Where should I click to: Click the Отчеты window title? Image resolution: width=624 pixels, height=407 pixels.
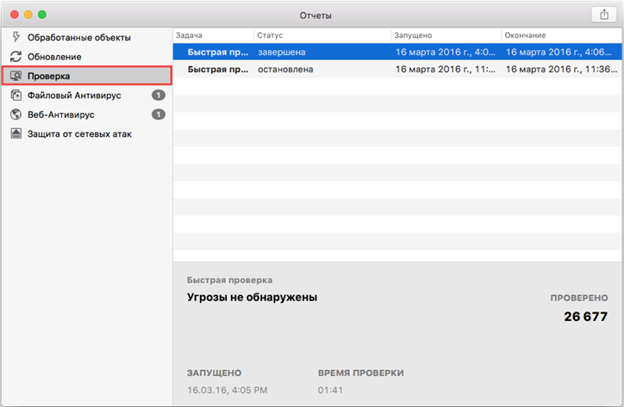pyautogui.click(x=315, y=15)
